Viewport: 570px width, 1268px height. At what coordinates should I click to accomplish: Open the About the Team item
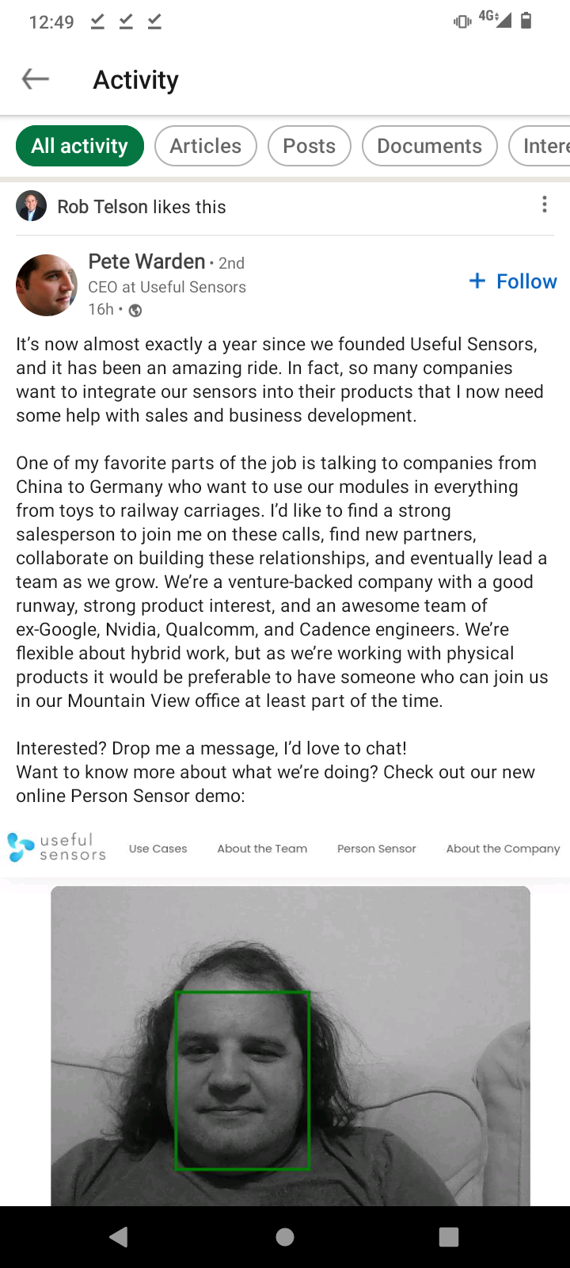tap(262, 849)
